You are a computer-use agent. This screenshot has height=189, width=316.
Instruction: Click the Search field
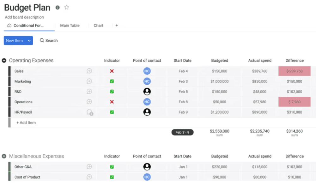point(49,41)
